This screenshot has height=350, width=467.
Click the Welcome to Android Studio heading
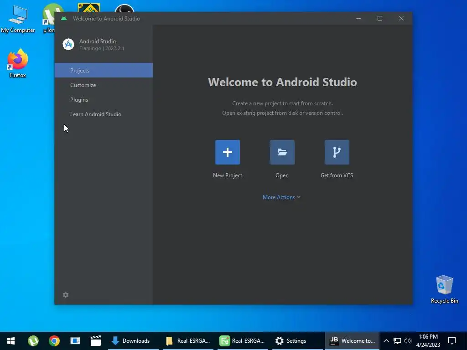(x=282, y=82)
